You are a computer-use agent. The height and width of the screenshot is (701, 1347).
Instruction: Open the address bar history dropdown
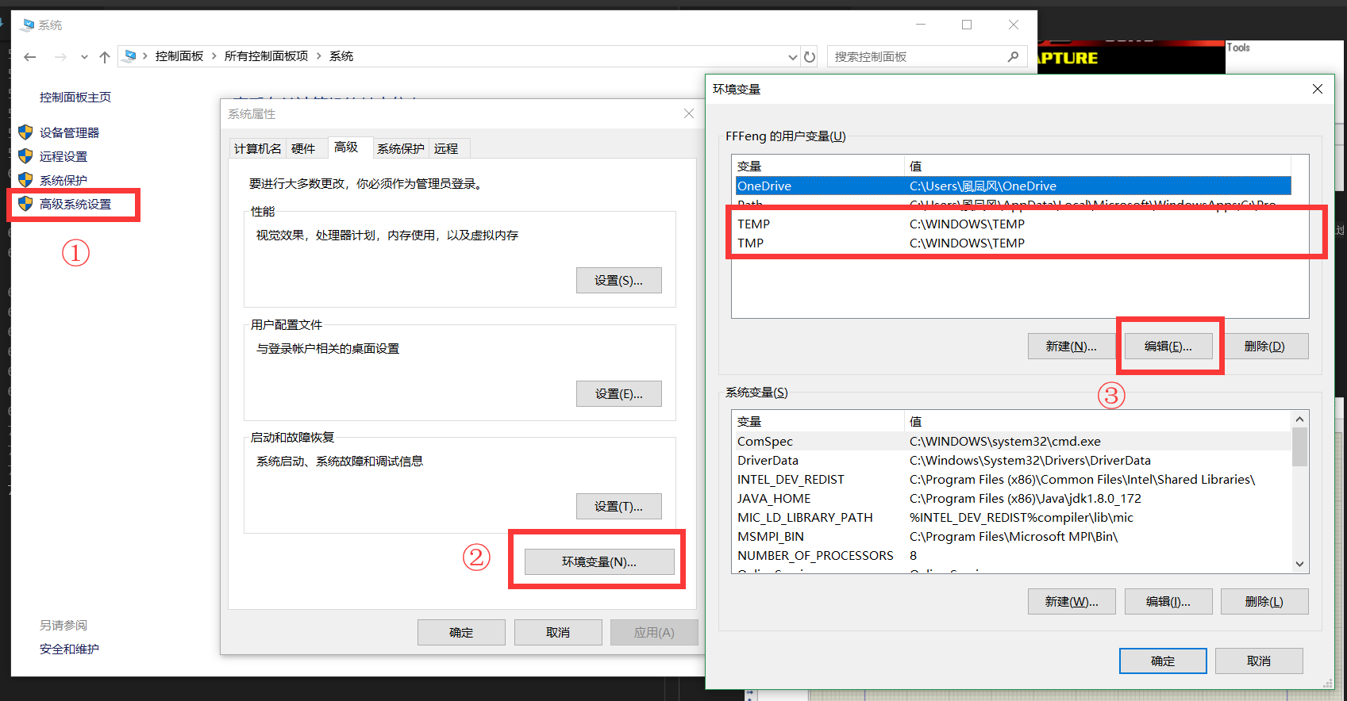(x=792, y=57)
